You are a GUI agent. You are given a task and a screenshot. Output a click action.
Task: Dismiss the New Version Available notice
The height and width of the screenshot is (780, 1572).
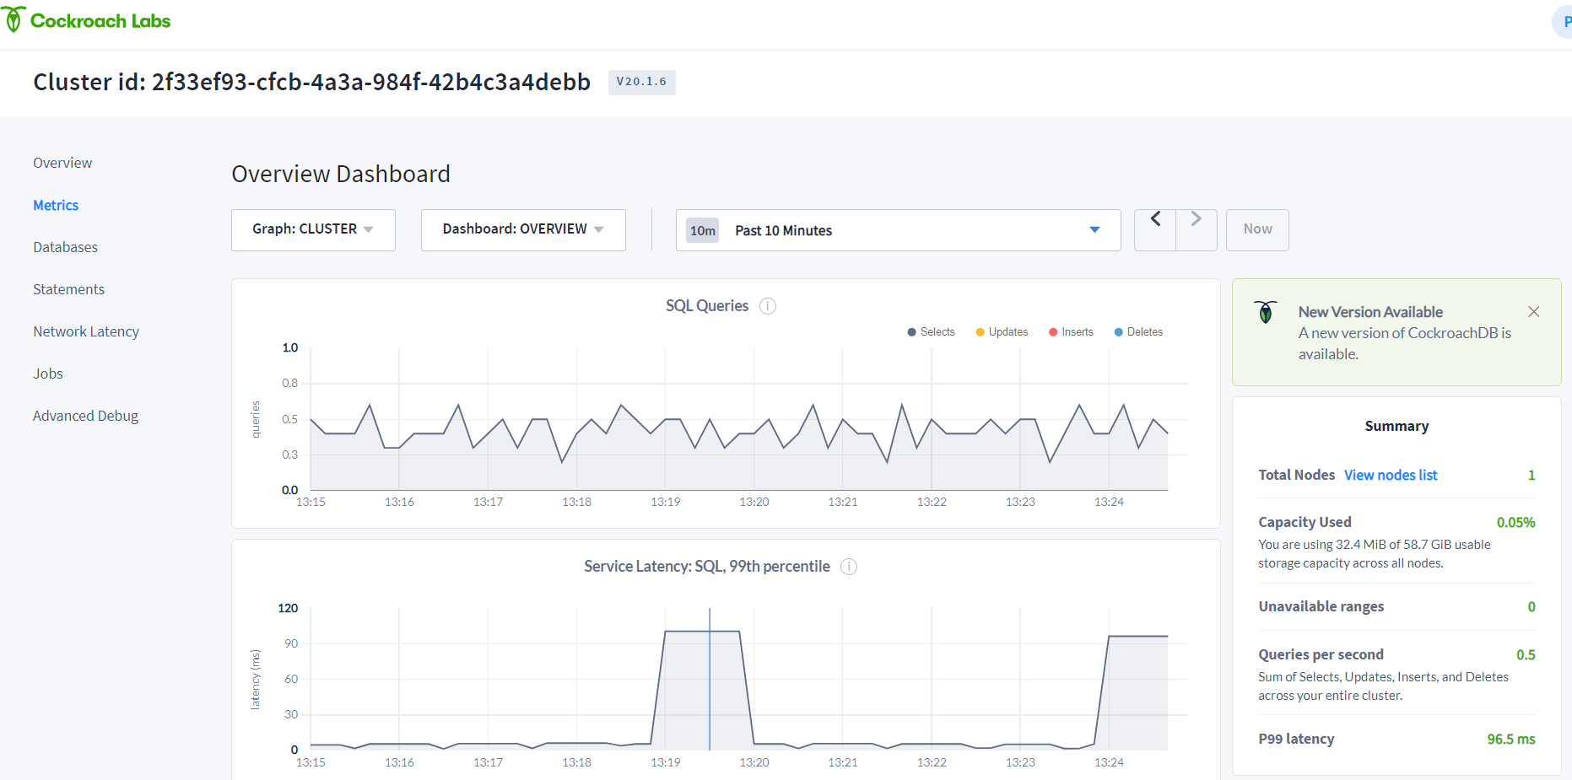click(1534, 312)
